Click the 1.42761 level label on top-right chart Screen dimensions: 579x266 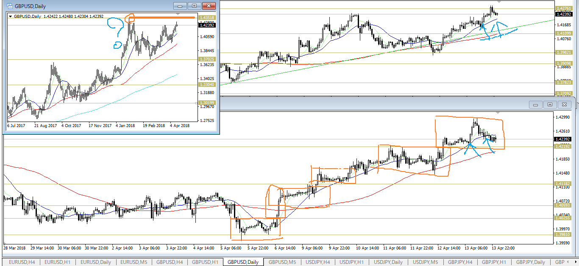564,8
